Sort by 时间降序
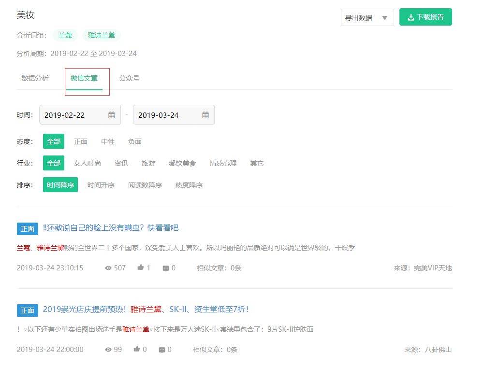Viewport: 485px width, 366px height. point(60,185)
